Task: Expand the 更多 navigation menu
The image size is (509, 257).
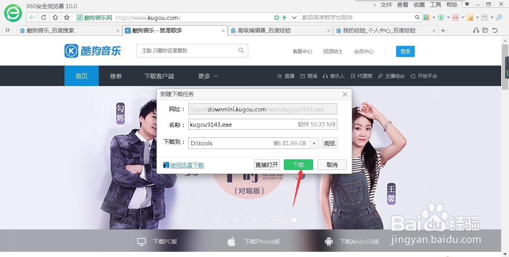Action: pyautogui.click(x=208, y=76)
